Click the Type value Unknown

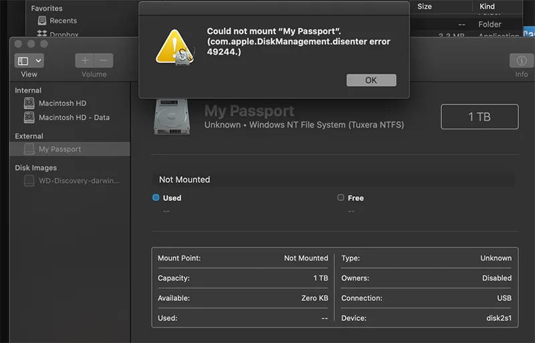click(496, 258)
